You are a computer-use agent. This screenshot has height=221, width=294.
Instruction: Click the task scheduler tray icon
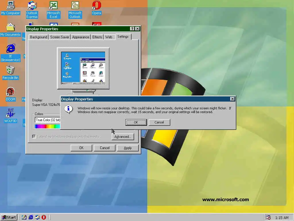coord(268,218)
